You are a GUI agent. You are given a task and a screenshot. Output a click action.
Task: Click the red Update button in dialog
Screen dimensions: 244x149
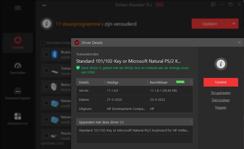(x=221, y=82)
